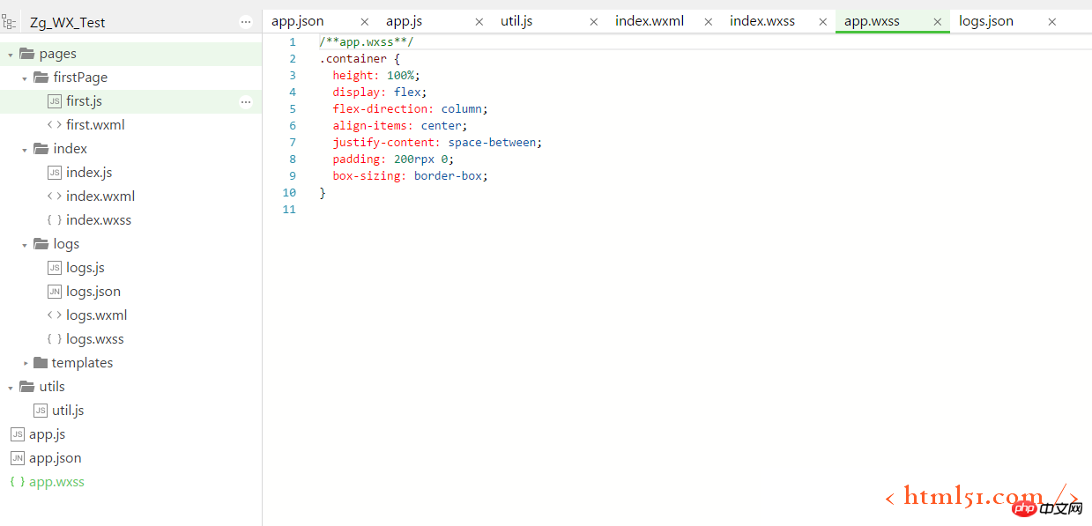Viewport: 1092px width, 526px height.
Task: Close the logs.json tab
Action: tap(1051, 22)
